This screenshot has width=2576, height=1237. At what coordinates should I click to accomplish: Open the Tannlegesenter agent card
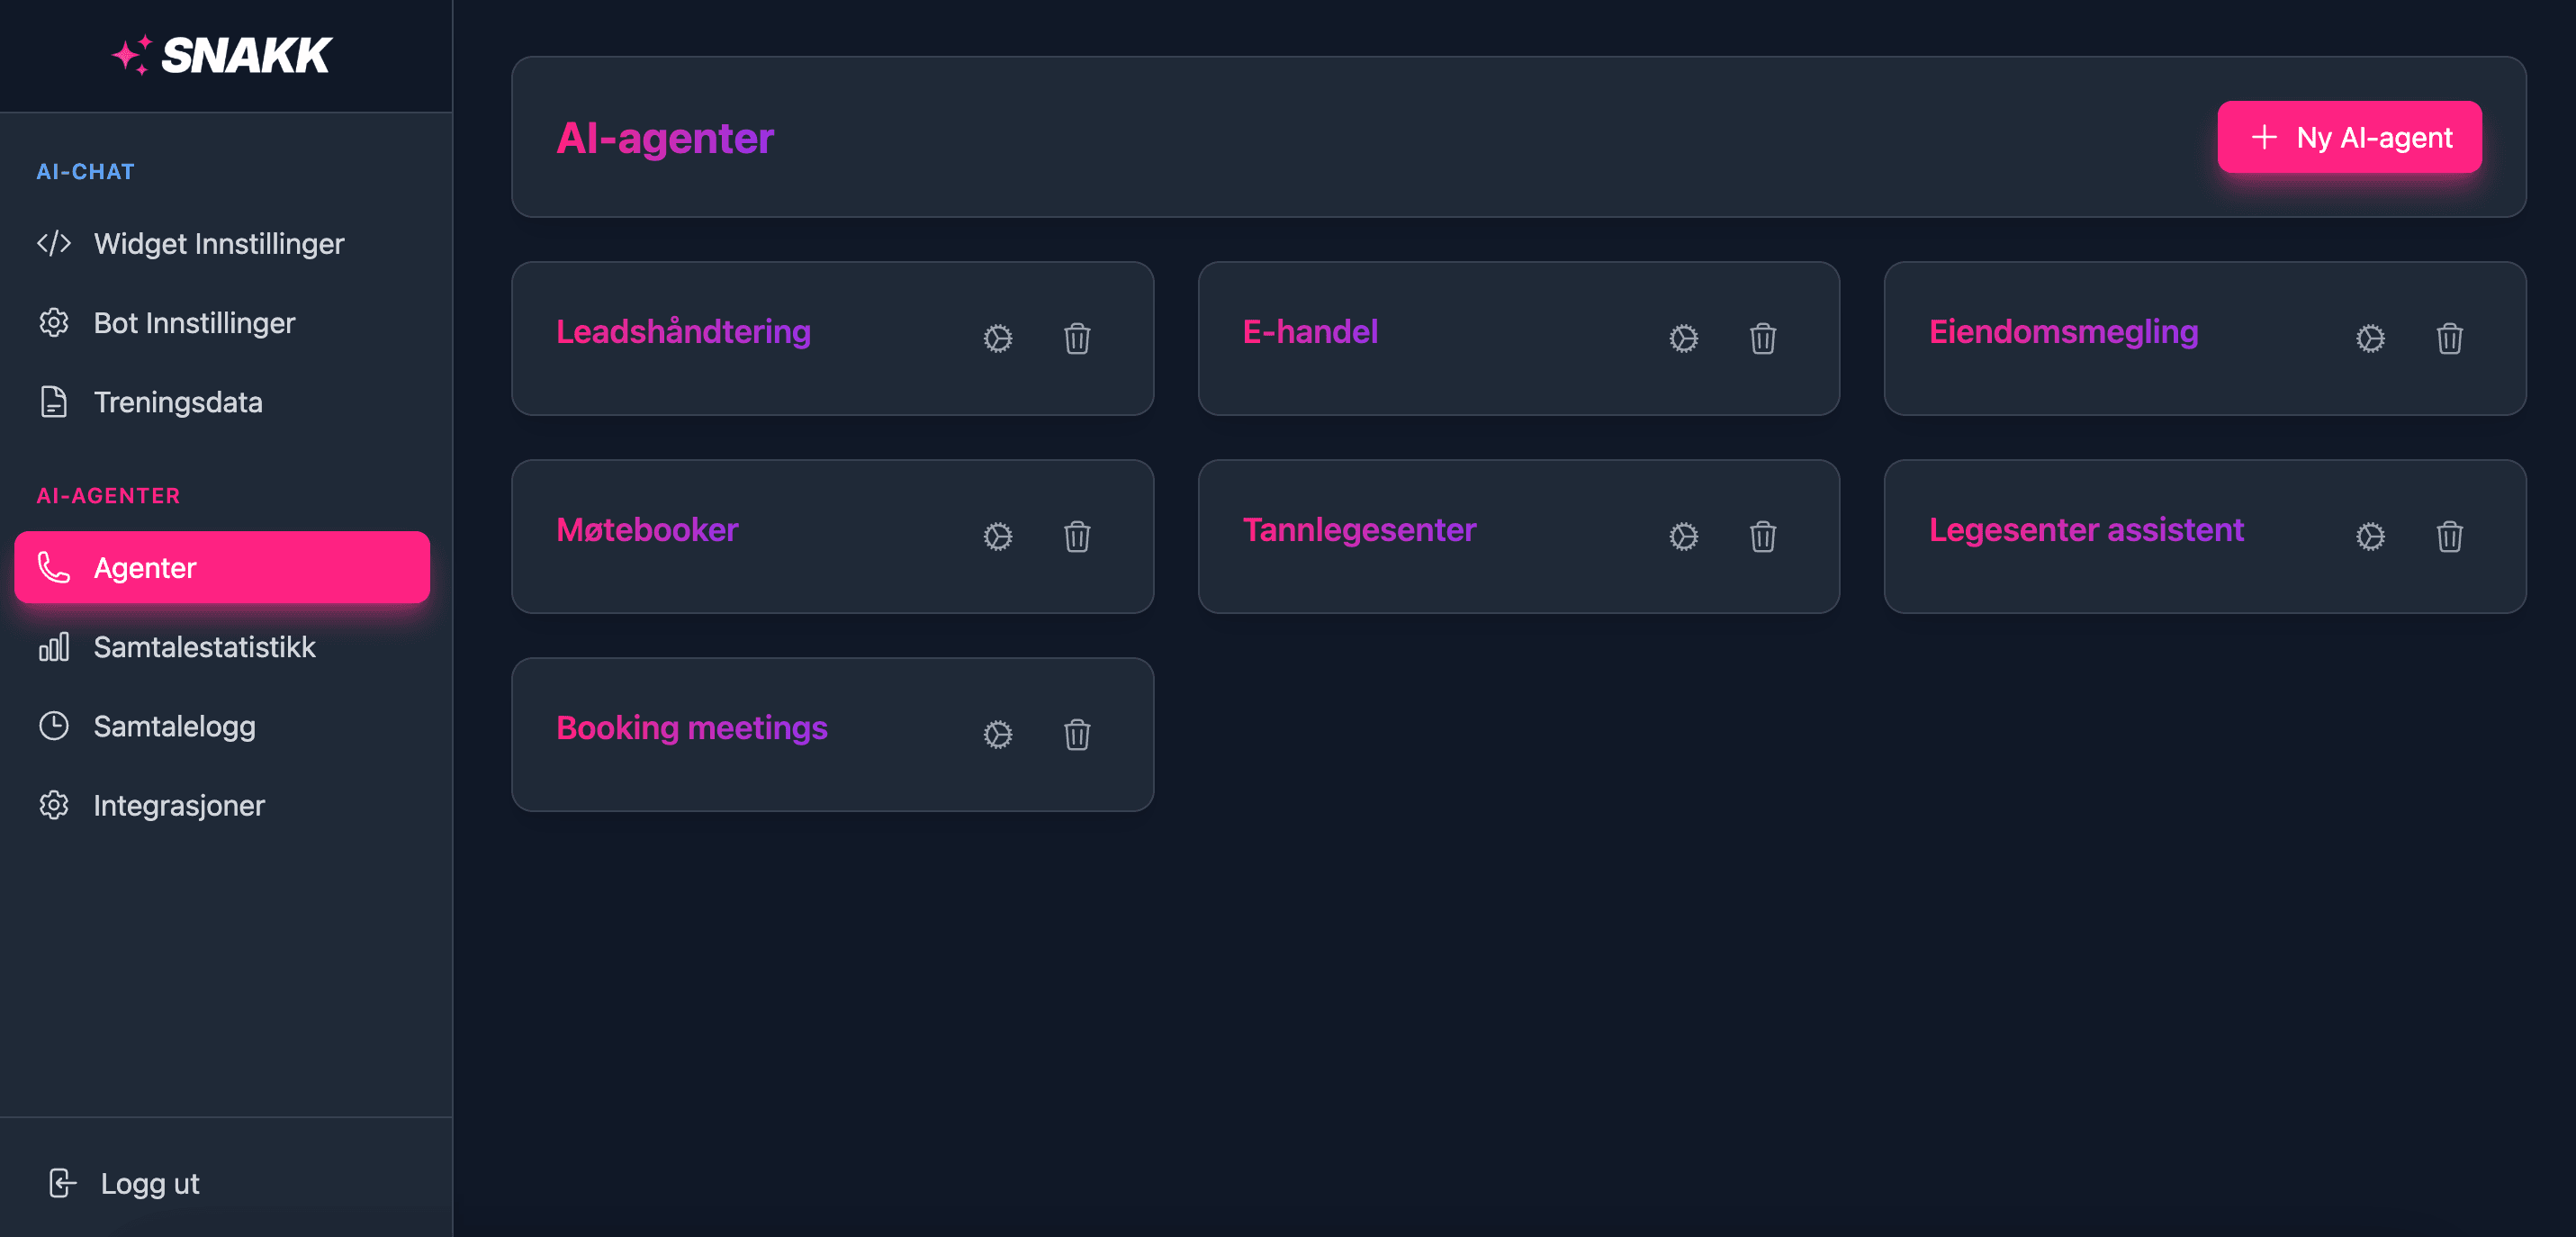pos(1360,530)
